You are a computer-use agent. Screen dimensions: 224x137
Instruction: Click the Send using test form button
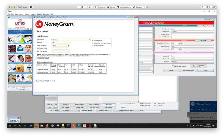tap(188, 70)
